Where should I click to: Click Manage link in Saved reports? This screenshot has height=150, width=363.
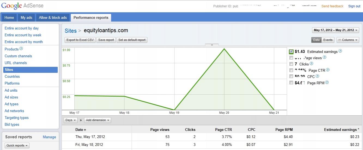pyautogui.click(x=49, y=137)
